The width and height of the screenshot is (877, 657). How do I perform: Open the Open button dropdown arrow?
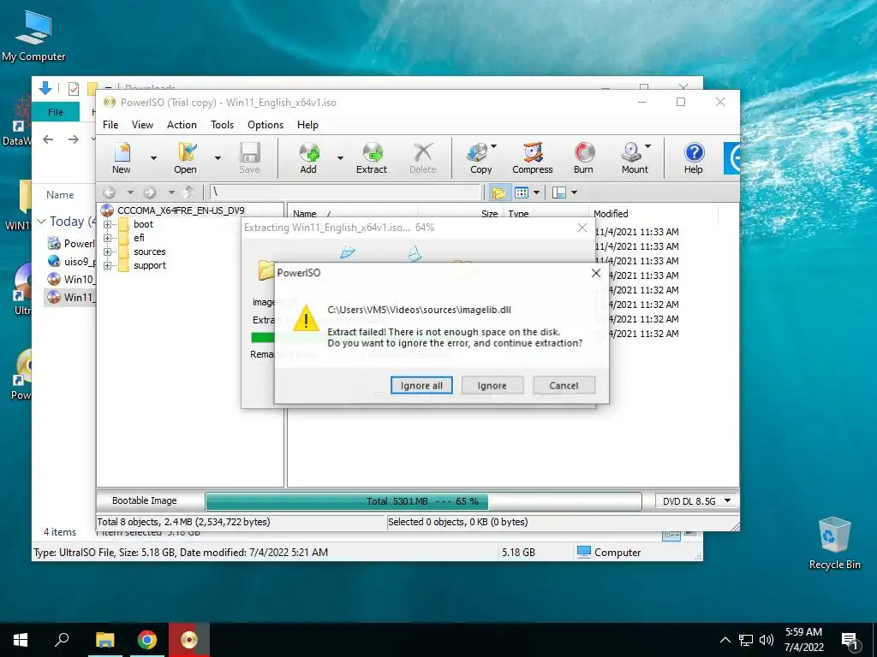[x=218, y=158]
